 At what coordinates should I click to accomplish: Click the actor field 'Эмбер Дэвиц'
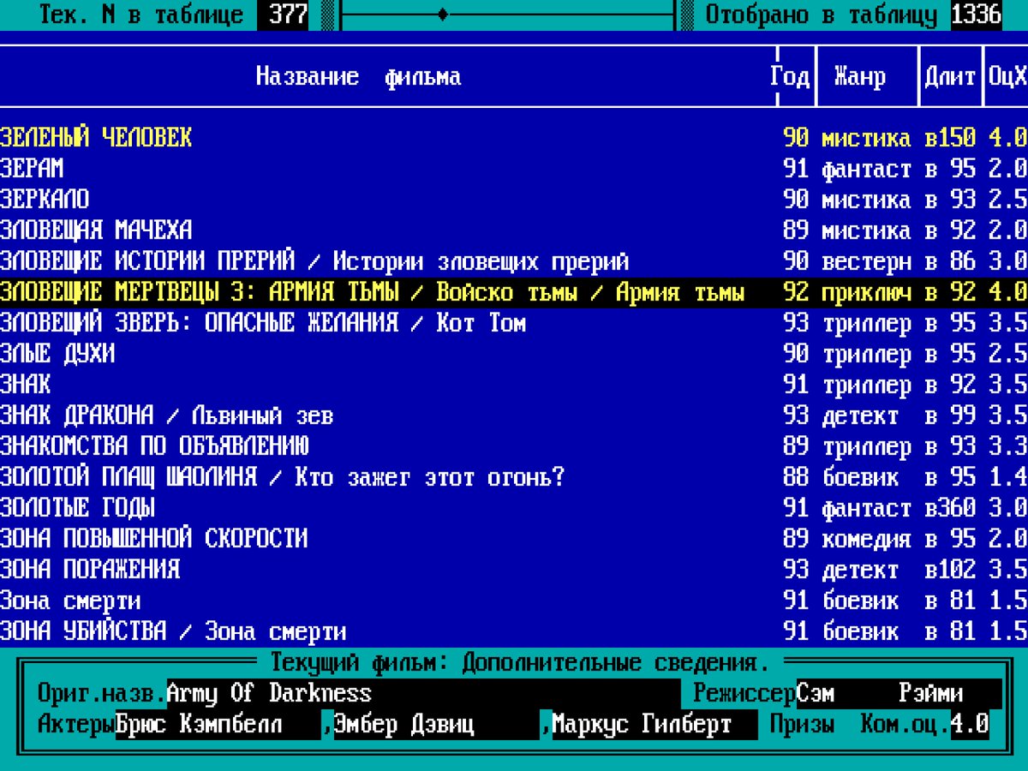pos(437,724)
